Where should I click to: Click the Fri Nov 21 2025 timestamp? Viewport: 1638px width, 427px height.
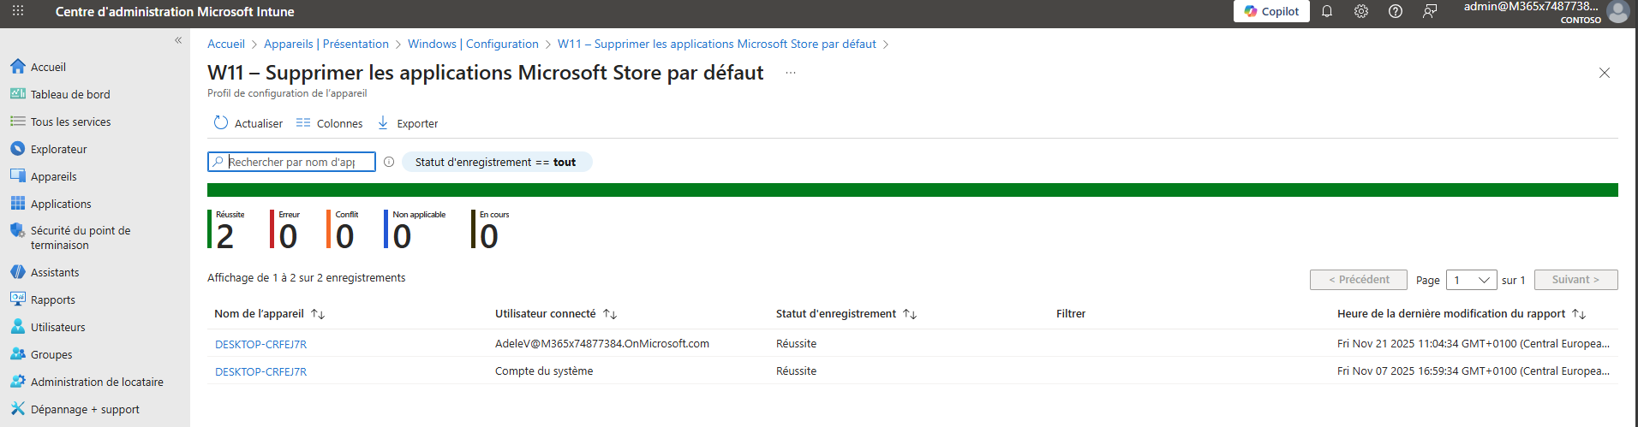pyautogui.click(x=1474, y=343)
